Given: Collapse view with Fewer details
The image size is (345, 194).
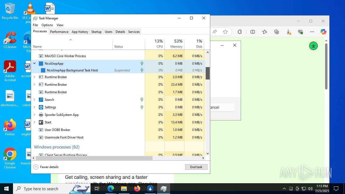Looking at the screenshot, I should tap(46, 167).
